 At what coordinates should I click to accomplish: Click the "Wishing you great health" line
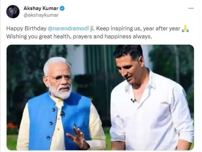click(39, 37)
